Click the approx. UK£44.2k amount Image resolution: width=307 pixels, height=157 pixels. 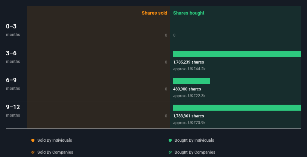(x=189, y=69)
